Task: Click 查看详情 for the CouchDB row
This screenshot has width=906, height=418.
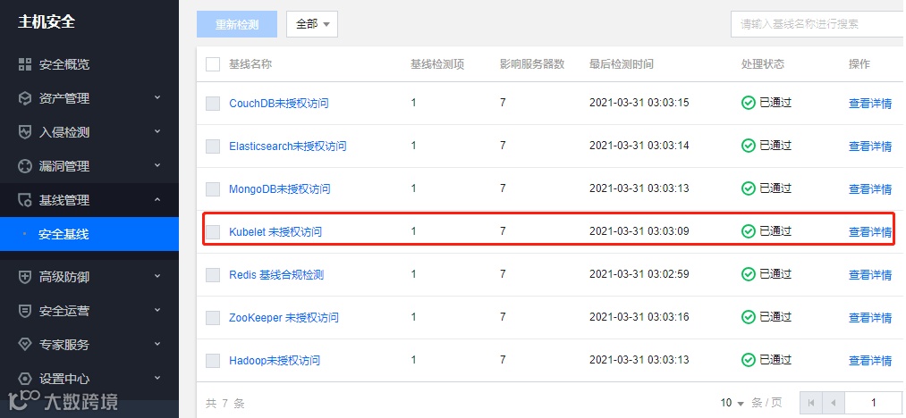Action: coord(870,104)
